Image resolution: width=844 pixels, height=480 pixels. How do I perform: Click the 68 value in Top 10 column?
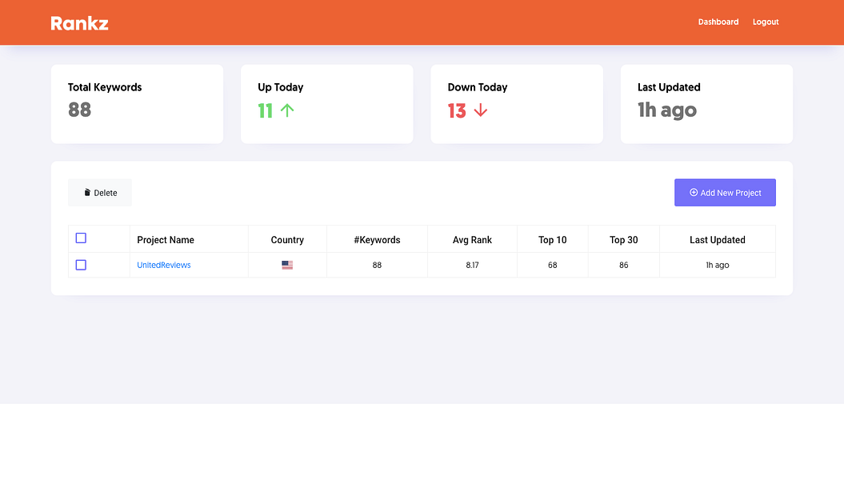tap(552, 265)
